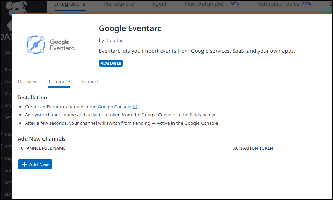Switch to the Agent tab
This screenshot has width=333, height=200.
coord(159,4)
